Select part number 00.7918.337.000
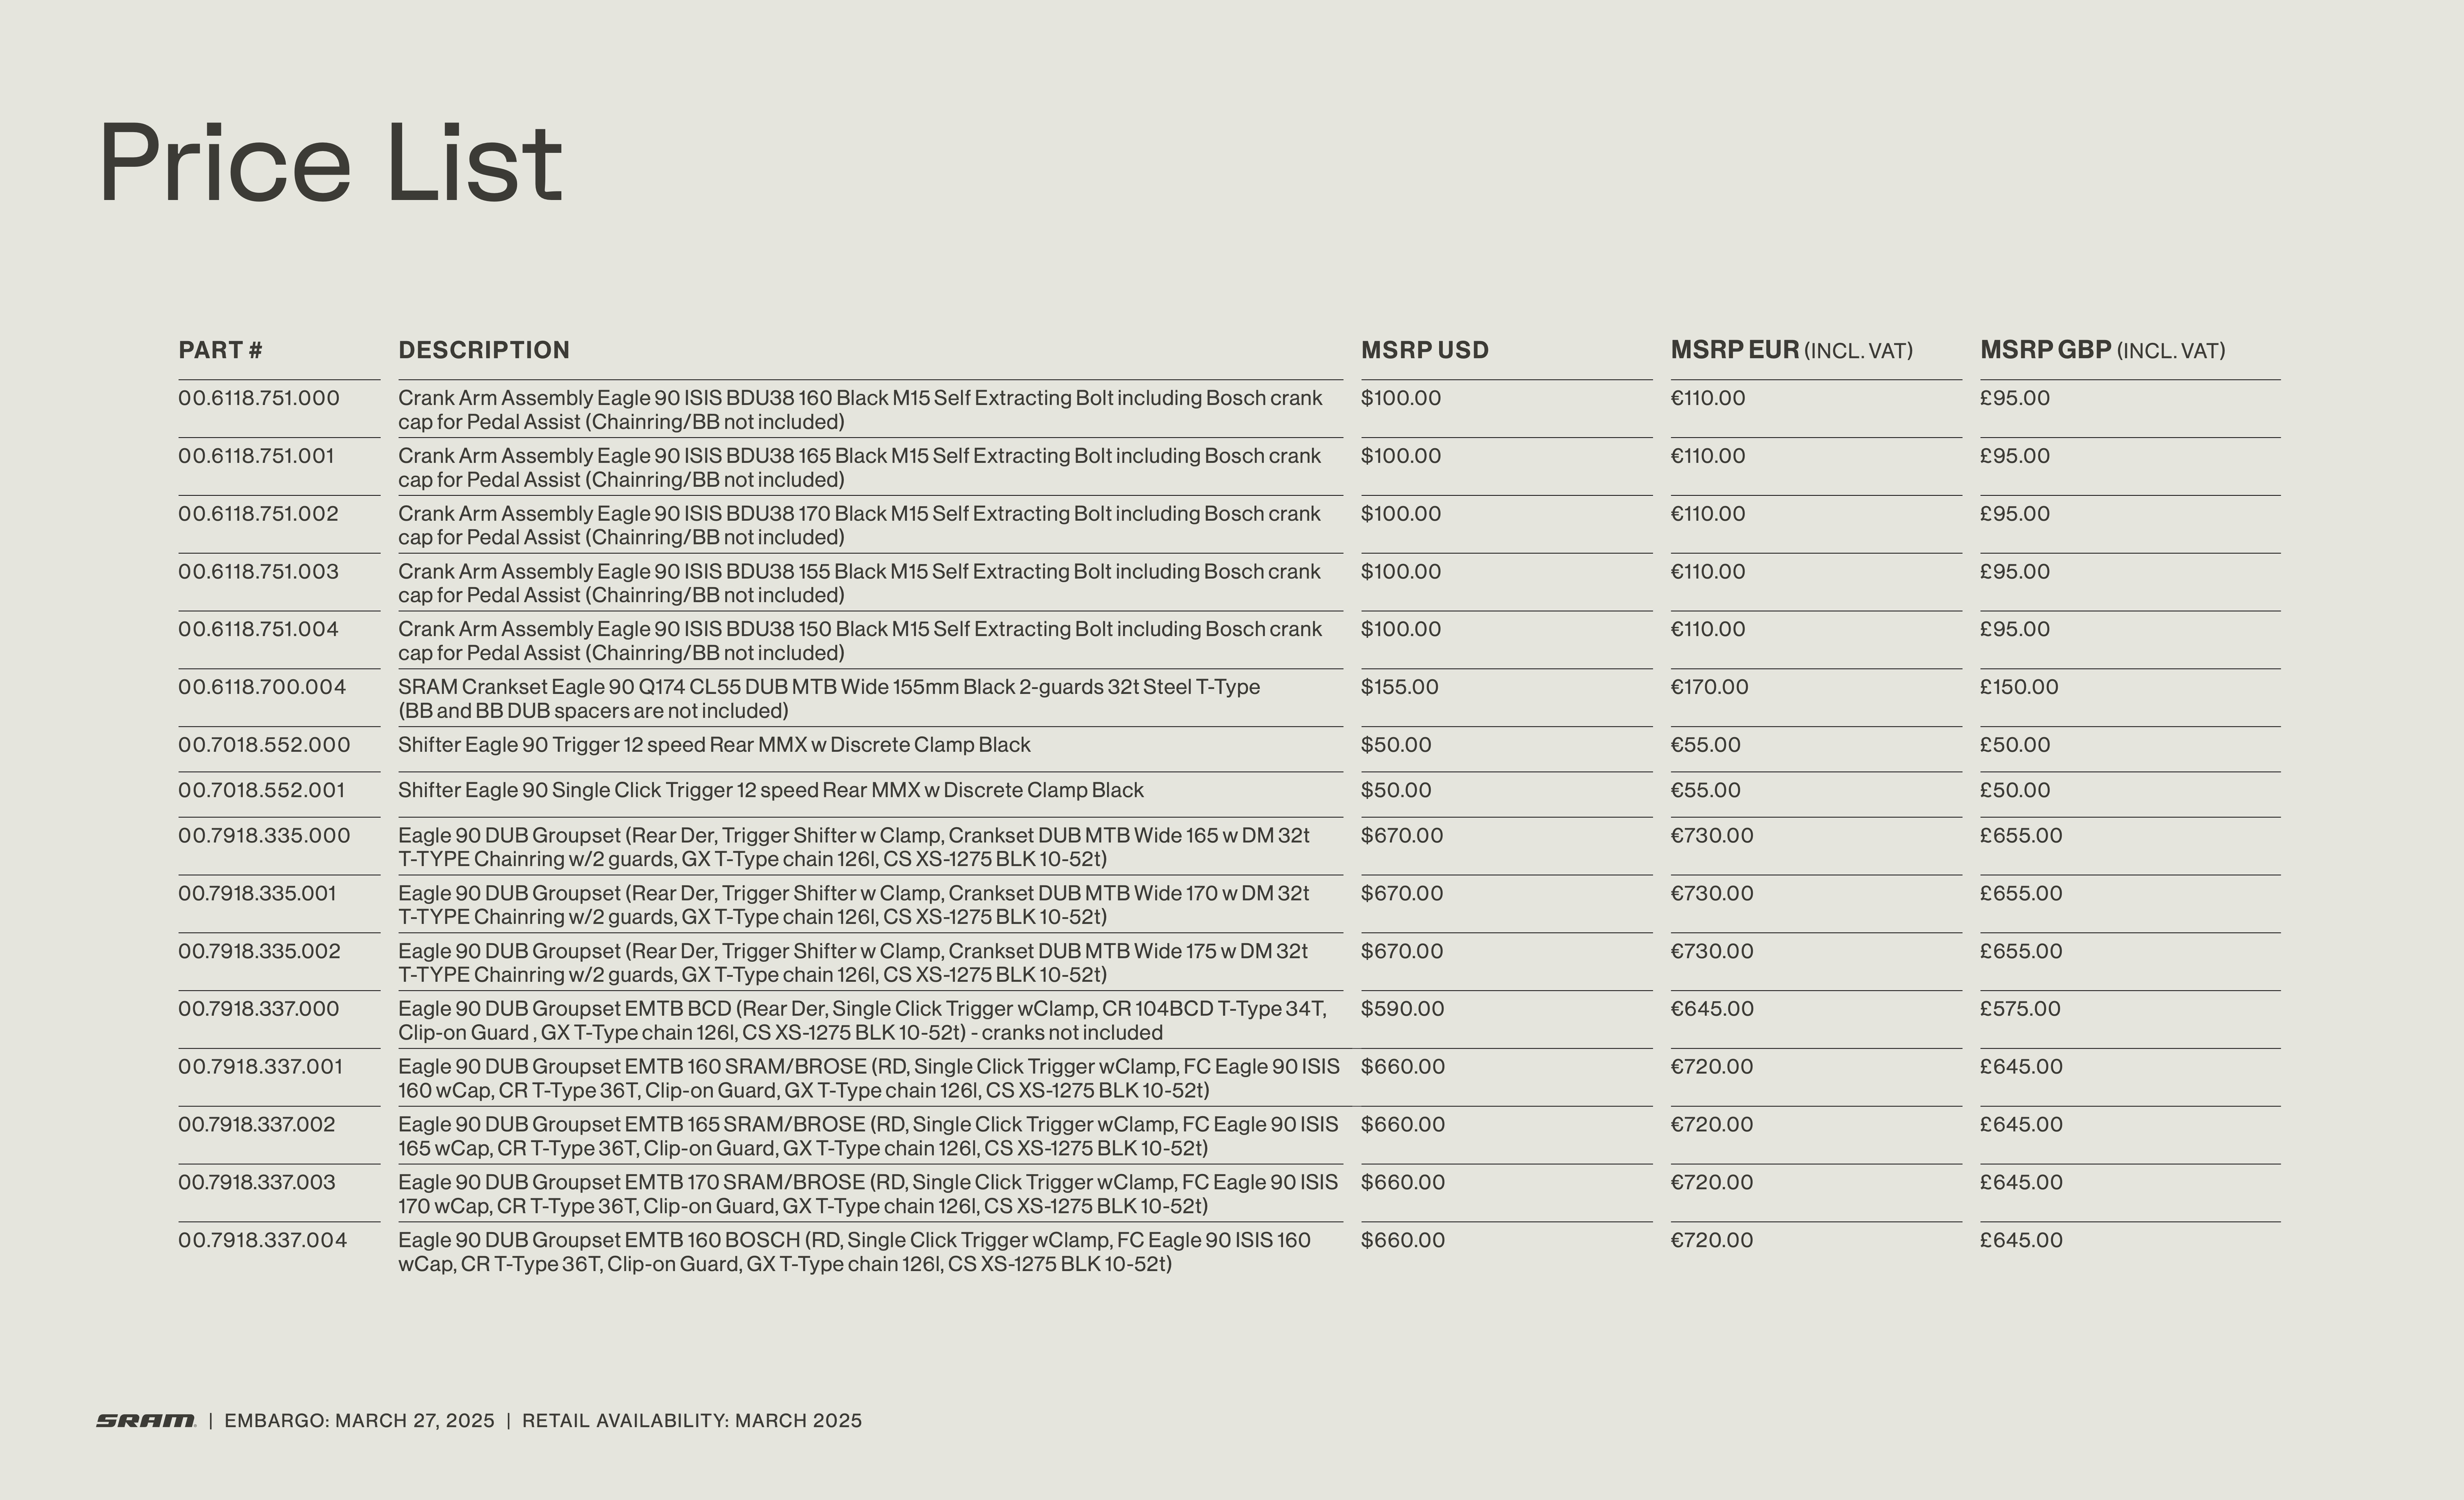This screenshot has width=2464, height=1500. 259,1009
